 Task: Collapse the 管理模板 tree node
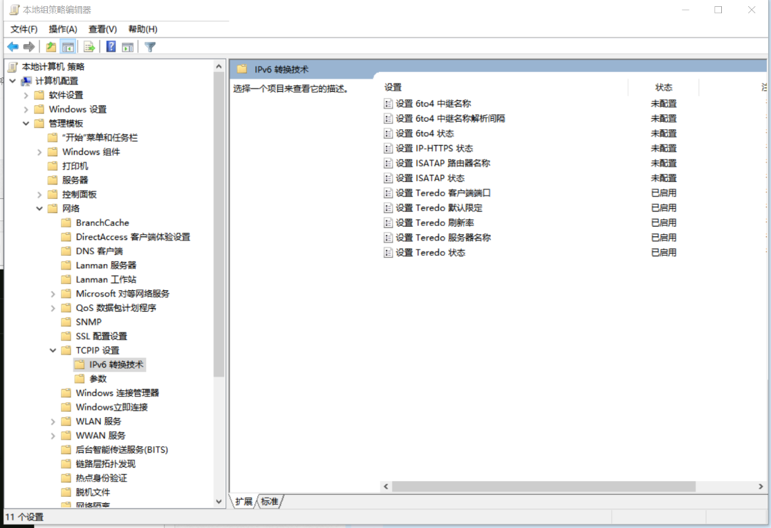point(26,124)
